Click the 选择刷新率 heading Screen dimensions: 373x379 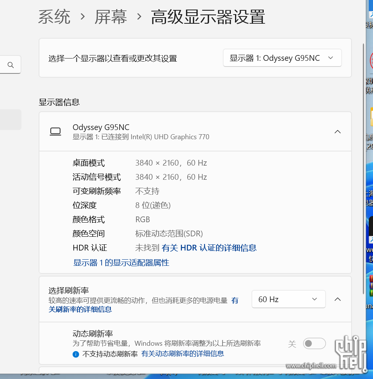click(69, 290)
